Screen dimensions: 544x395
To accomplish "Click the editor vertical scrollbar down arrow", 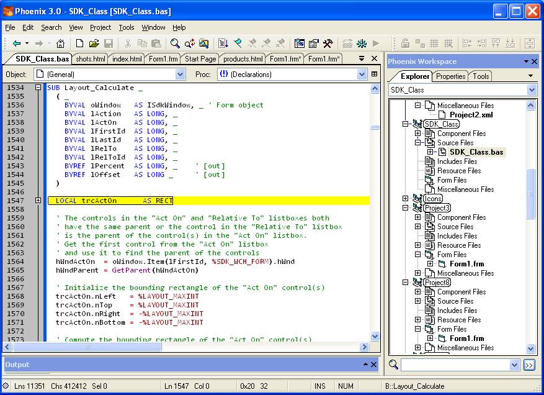I will pos(375,336).
